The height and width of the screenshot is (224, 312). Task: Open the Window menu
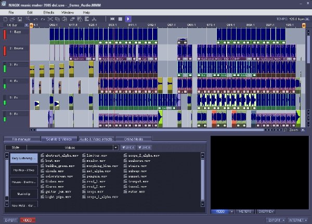click(68, 12)
